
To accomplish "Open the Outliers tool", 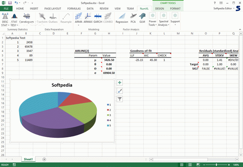I will tap(53, 18).
